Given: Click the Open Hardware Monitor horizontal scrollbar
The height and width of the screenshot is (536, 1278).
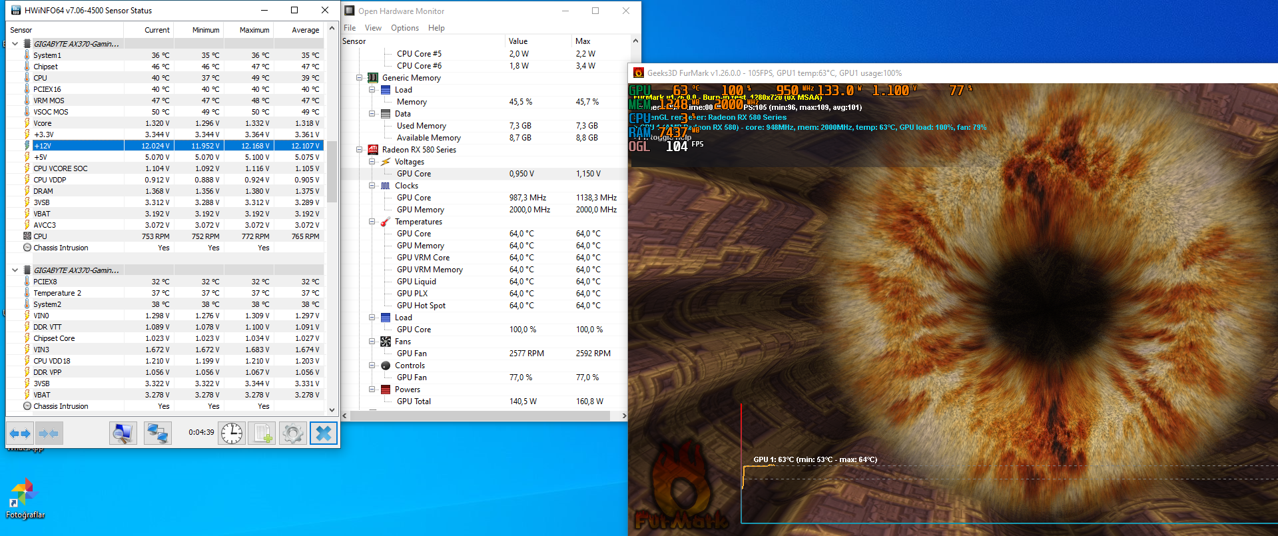Looking at the screenshot, I should click(479, 415).
